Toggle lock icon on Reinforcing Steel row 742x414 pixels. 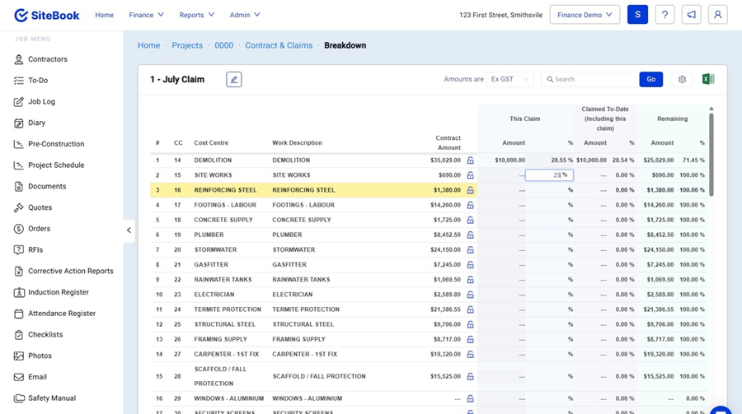[x=470, y=190]
